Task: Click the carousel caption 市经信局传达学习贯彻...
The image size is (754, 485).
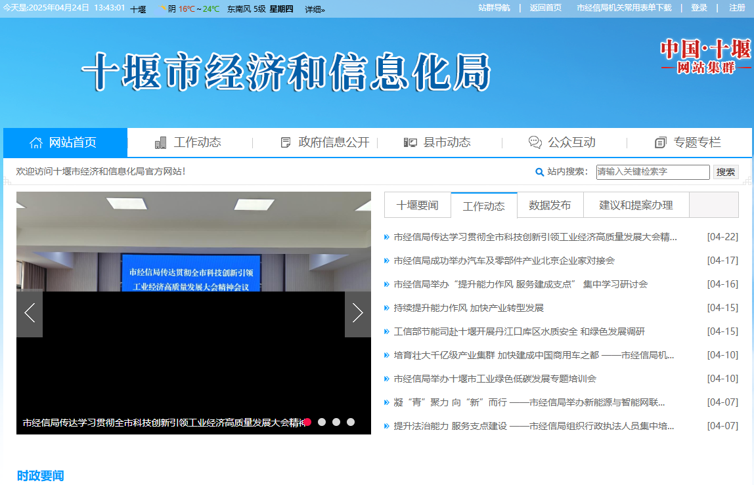Action: pyautogui.click(x=164, y=423)
